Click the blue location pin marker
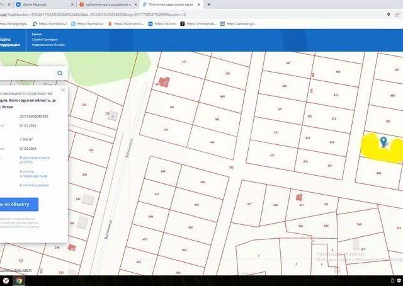The height and width of the screenshot is (286, 403). click(x=383, y=142)
